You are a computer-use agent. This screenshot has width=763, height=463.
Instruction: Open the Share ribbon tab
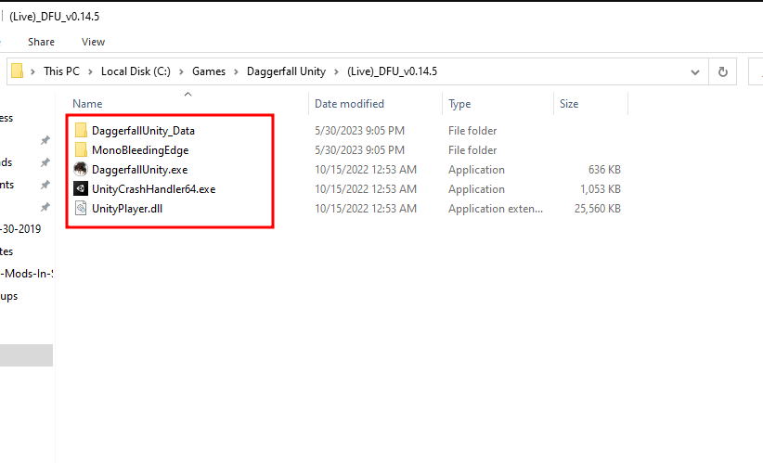pos(41,42)
